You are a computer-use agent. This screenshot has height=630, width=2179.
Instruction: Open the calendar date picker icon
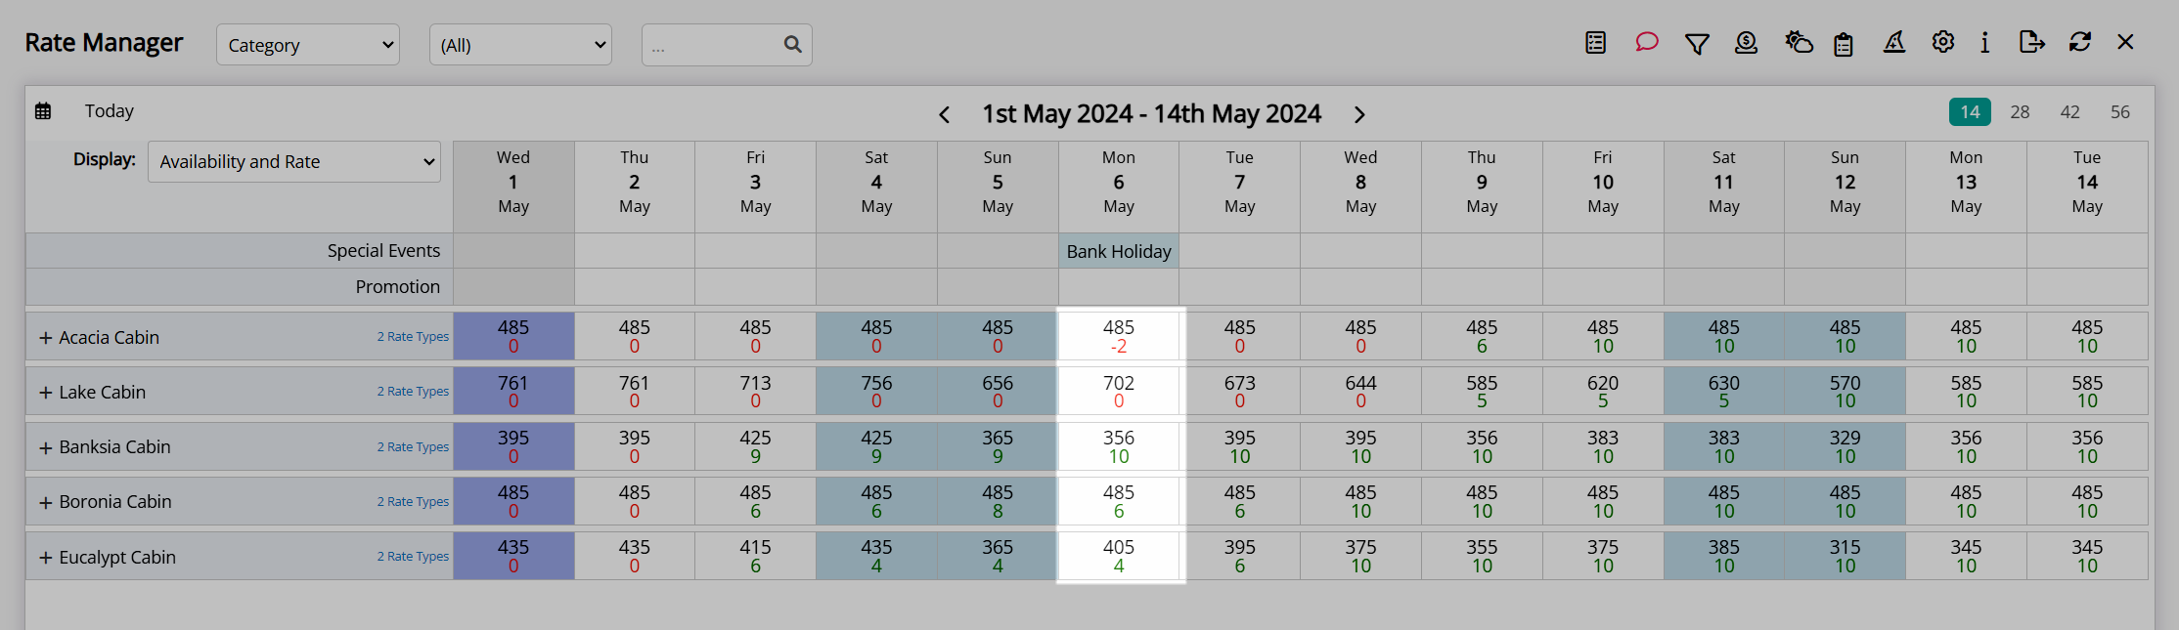43,111
